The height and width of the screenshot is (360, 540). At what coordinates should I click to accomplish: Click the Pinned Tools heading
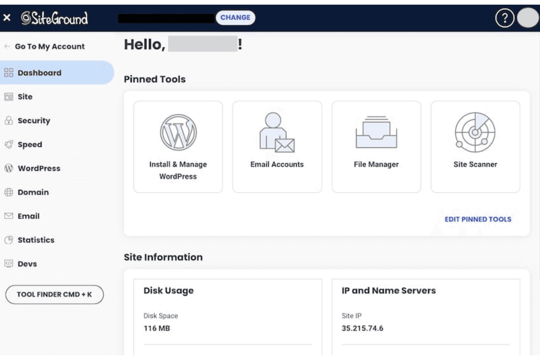[x=155, y=79]
